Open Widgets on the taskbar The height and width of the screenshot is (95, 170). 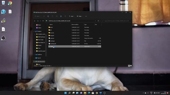click(x=77, y=93)
